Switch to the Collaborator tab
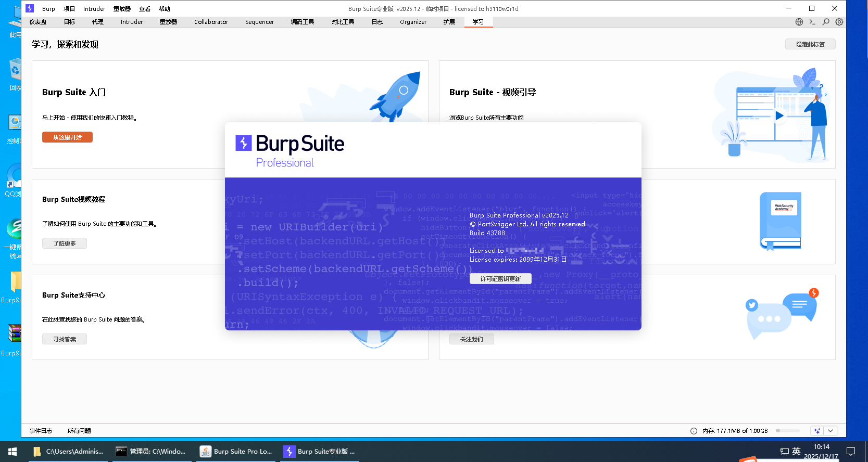Image resolution: width=868 pixels, height=462 pixels. [211, 22]
